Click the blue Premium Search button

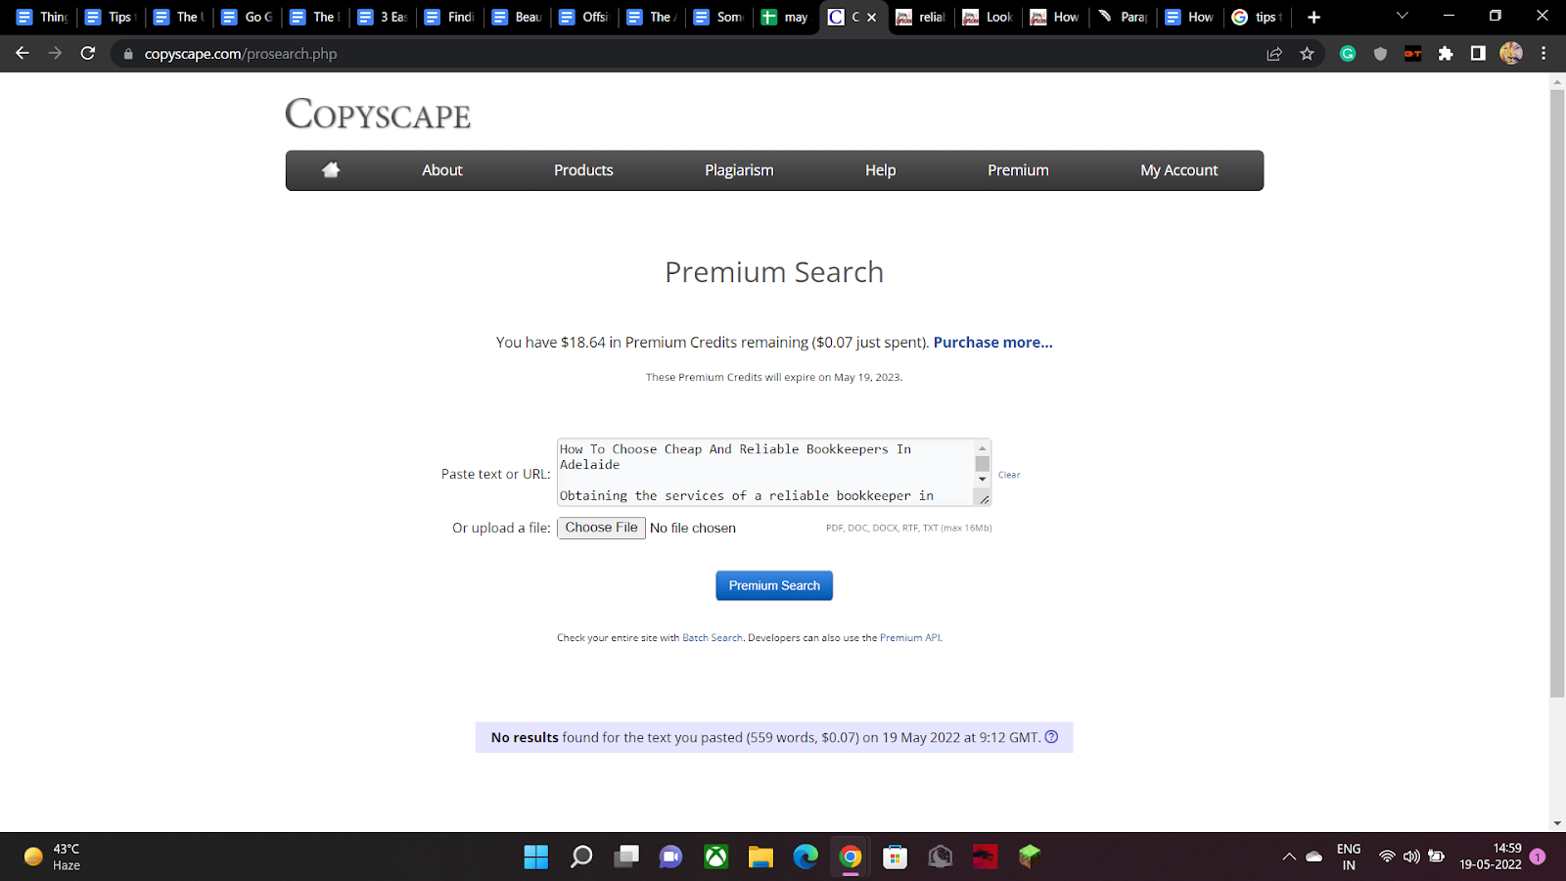click(x=774, y=585)
